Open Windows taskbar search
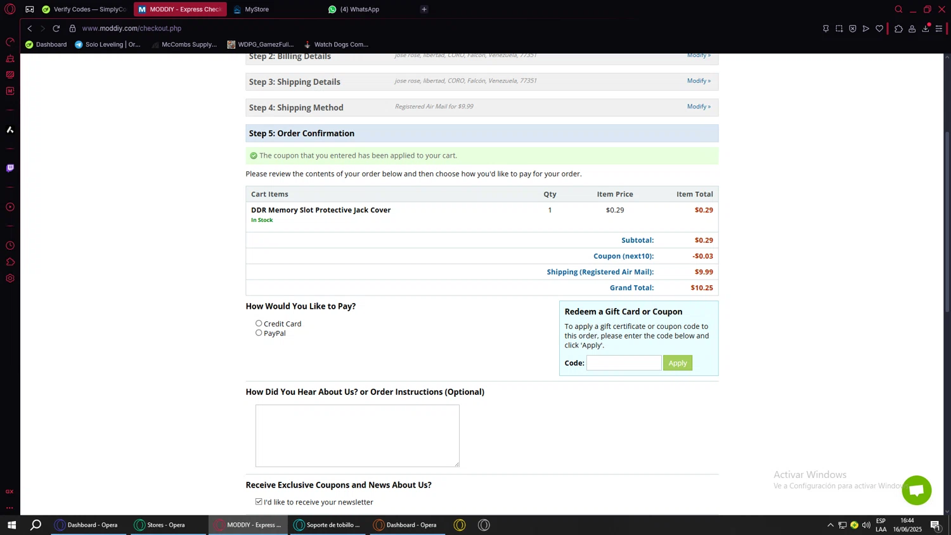This screenshot has height=535, width=951. pos(36,525)
